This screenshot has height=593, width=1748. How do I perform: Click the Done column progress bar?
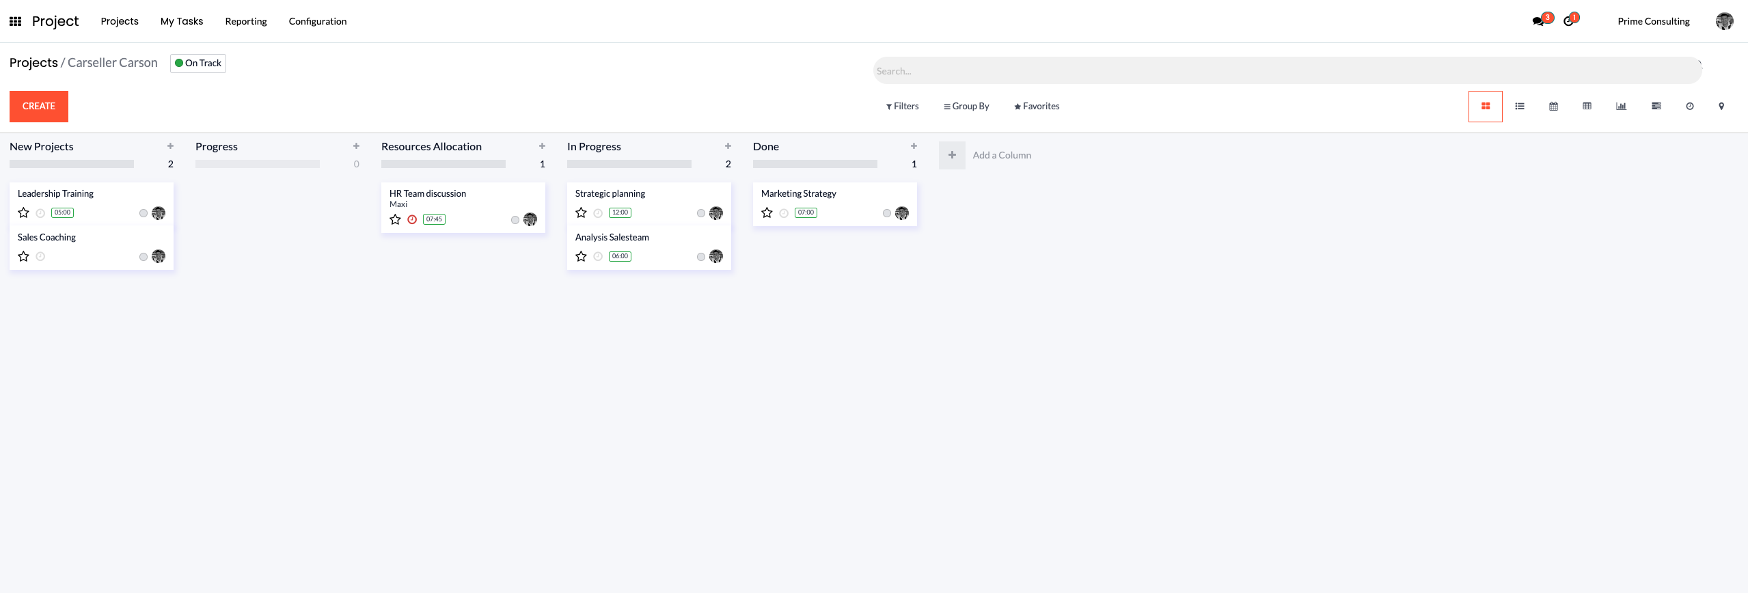click(815, 164)
